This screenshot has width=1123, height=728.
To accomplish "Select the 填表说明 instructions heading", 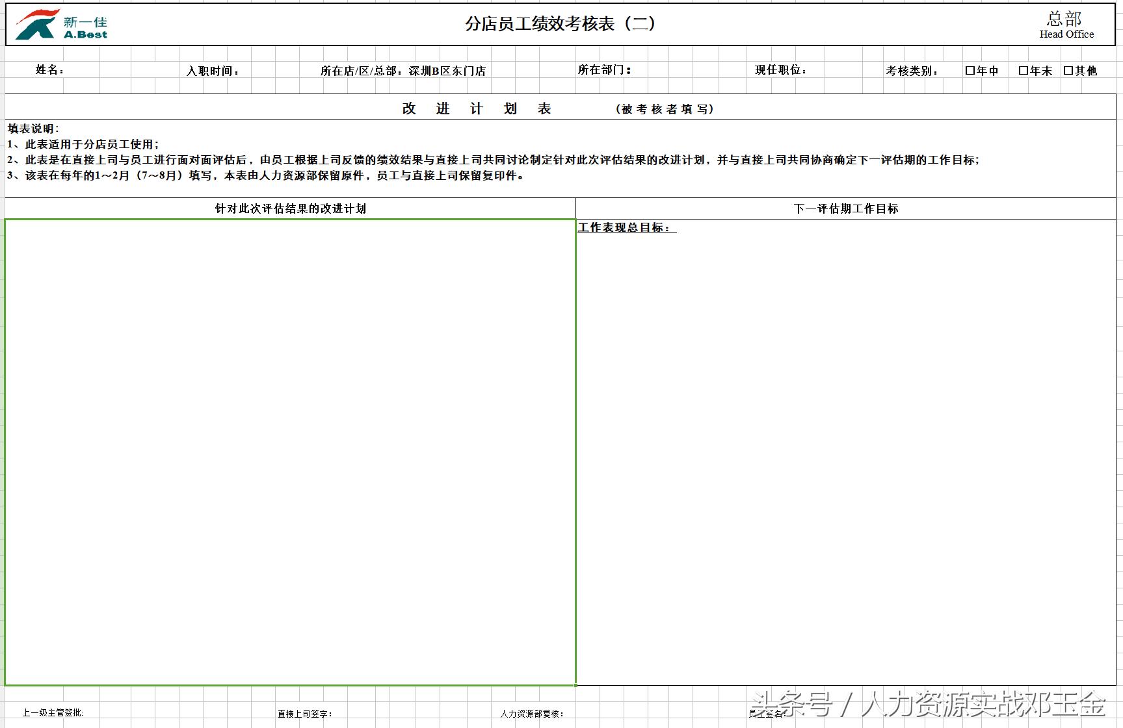I will 31,129.
